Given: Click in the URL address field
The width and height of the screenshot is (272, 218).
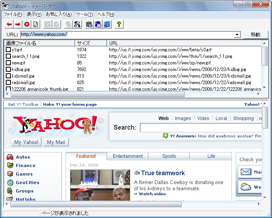Looking at the screenshot, I should click(x=127, y=34).
